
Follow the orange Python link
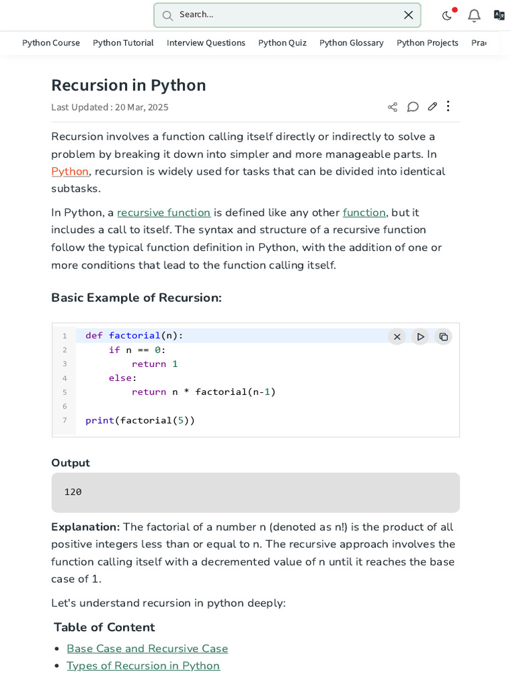click(70, 171)
